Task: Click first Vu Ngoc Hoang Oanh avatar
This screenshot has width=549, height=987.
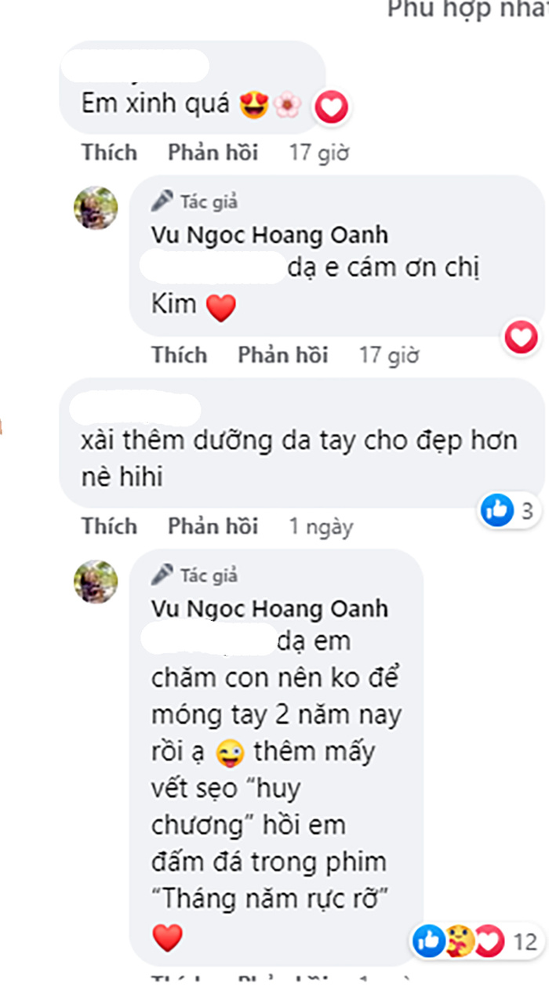Action: coord(96,209)
